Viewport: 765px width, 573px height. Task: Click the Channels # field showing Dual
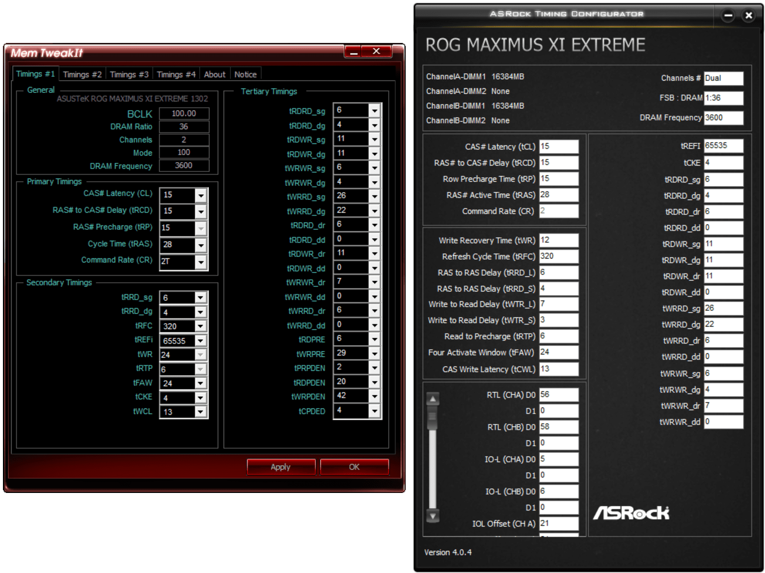724,78
